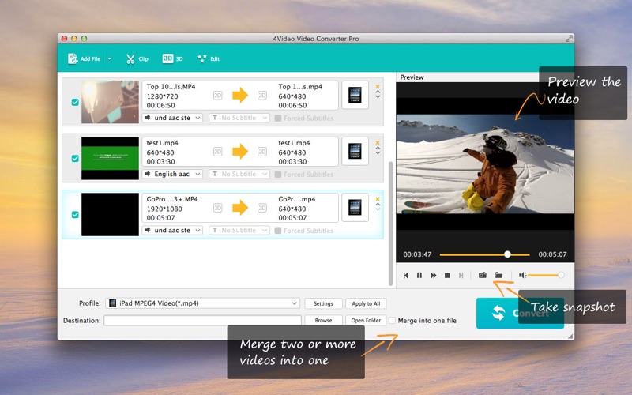Adjust the preview volume slider
Screen dimensions: 632x395
(x=546, y=275)
